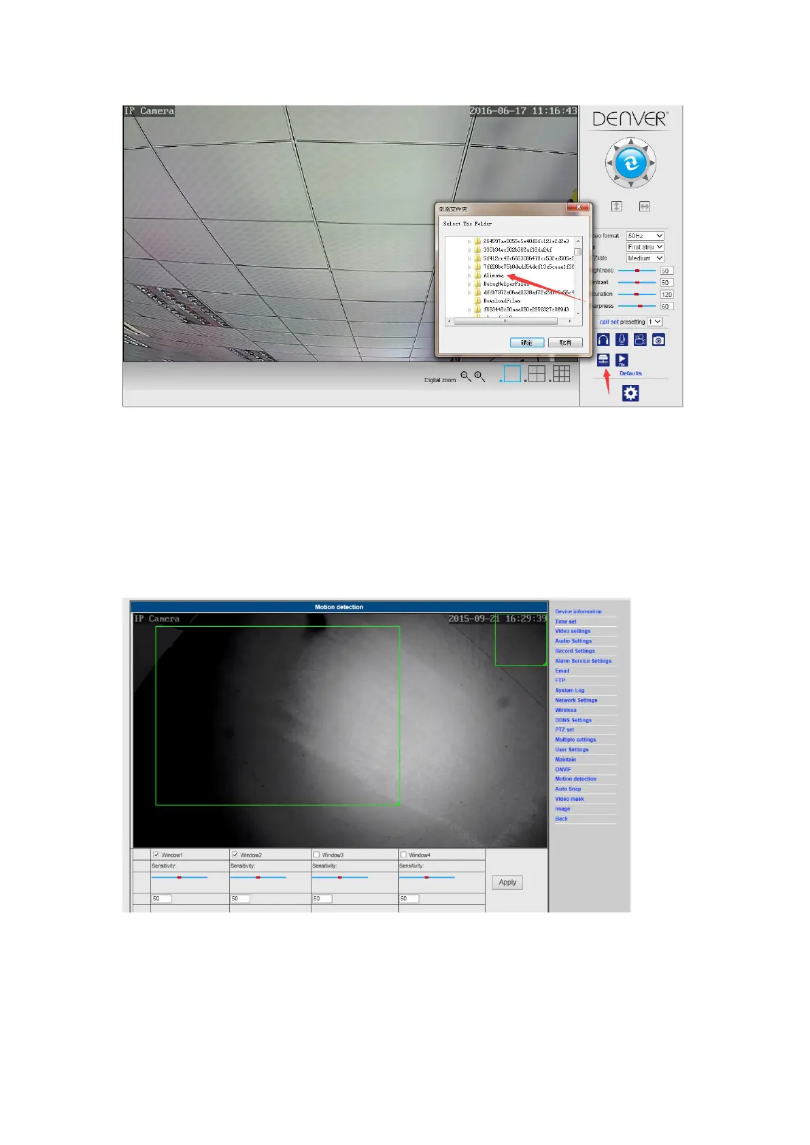Click the camera snapshot icon
The height and width of the screenshot is (1145, 810).
[658, 340]
